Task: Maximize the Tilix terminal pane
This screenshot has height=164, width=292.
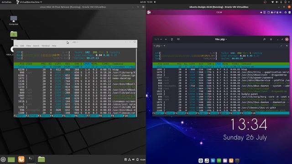Action: point(281,46)
